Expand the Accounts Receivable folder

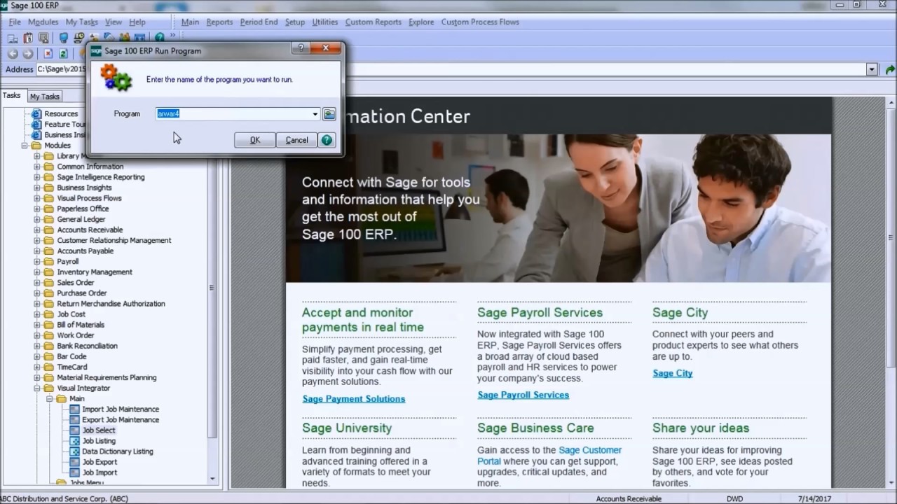(37, 230)
